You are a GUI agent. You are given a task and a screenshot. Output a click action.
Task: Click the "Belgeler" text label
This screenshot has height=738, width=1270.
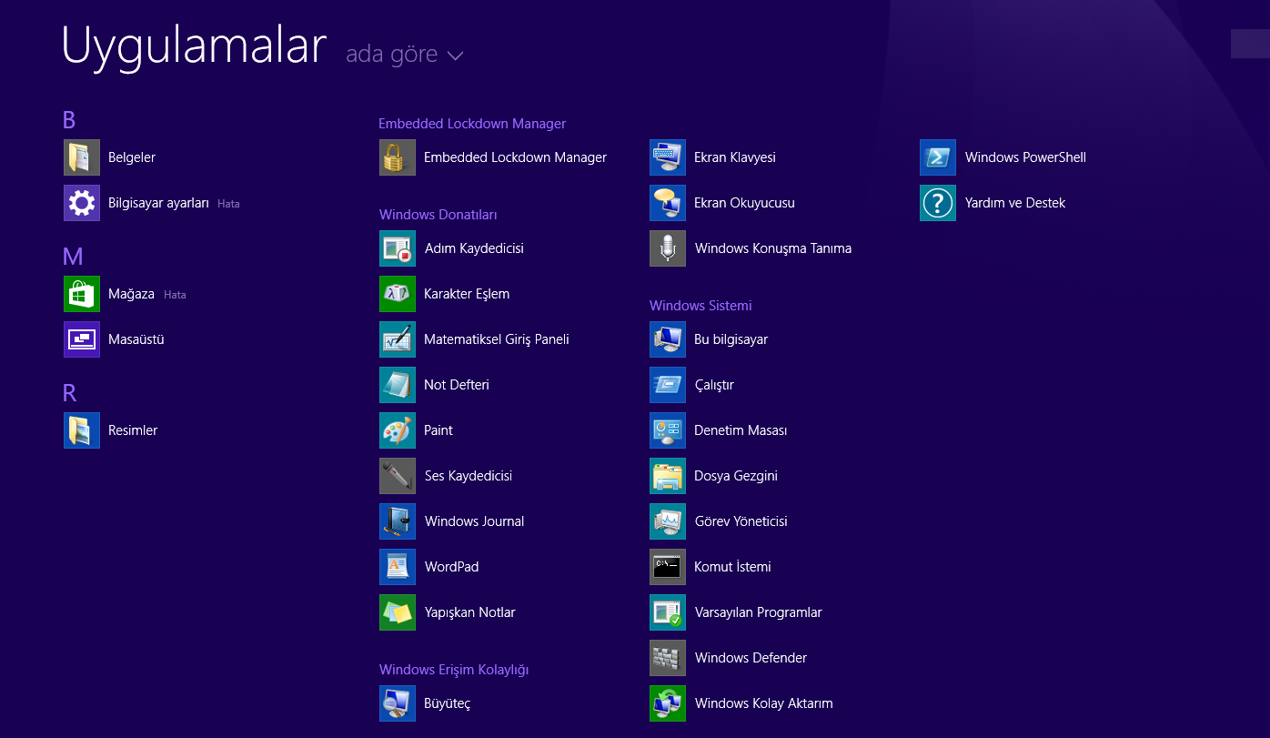pyautogui.click(x=132, y=157)
